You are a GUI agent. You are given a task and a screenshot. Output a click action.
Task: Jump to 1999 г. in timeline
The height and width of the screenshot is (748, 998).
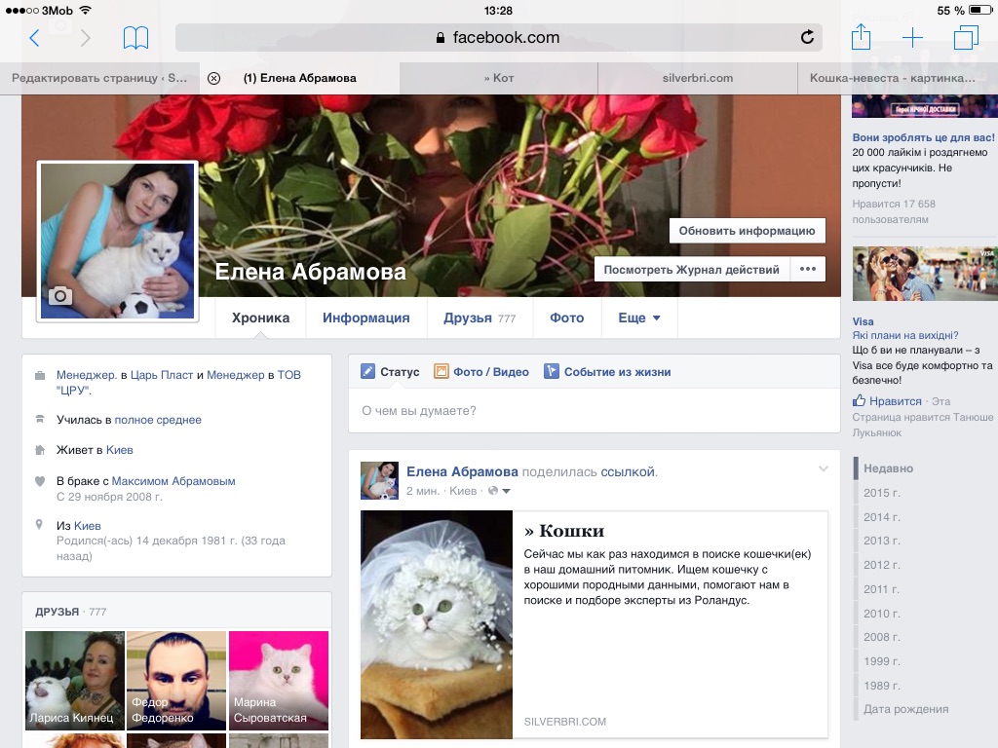pyautogui.click(x=881, y=661)
